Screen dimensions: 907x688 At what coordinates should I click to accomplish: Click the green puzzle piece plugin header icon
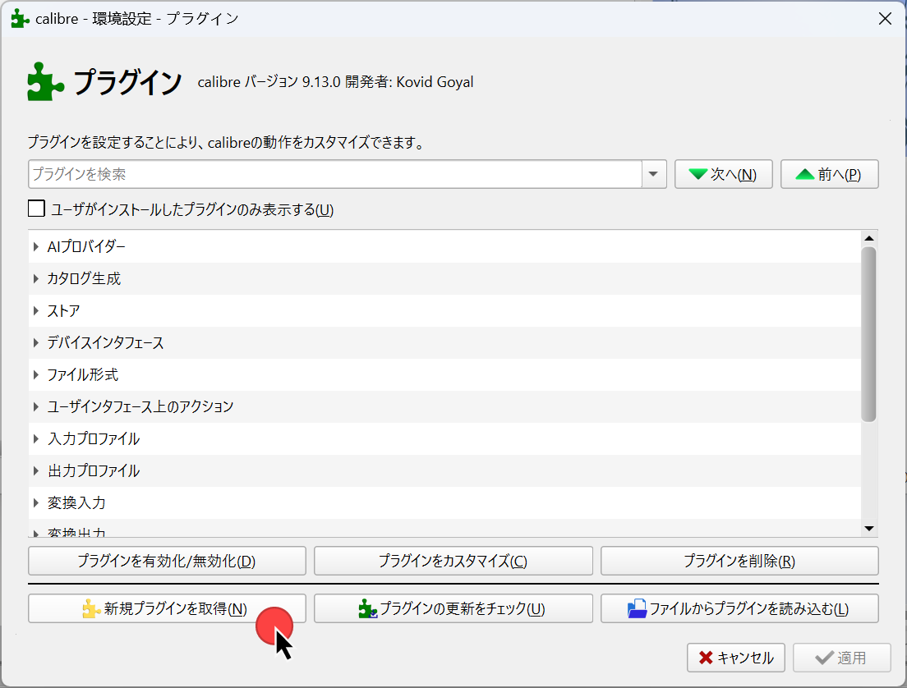[x=46, y=81]
